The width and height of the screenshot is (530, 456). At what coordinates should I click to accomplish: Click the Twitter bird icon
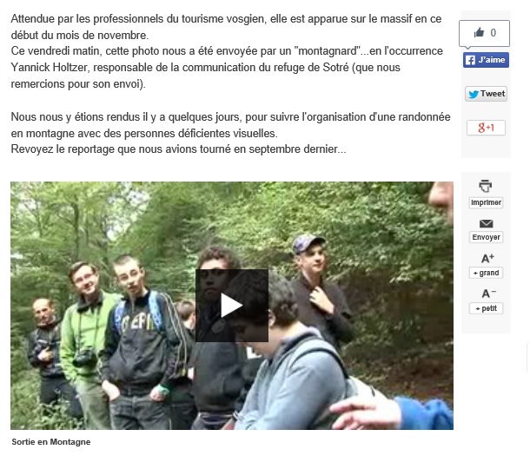474,94
